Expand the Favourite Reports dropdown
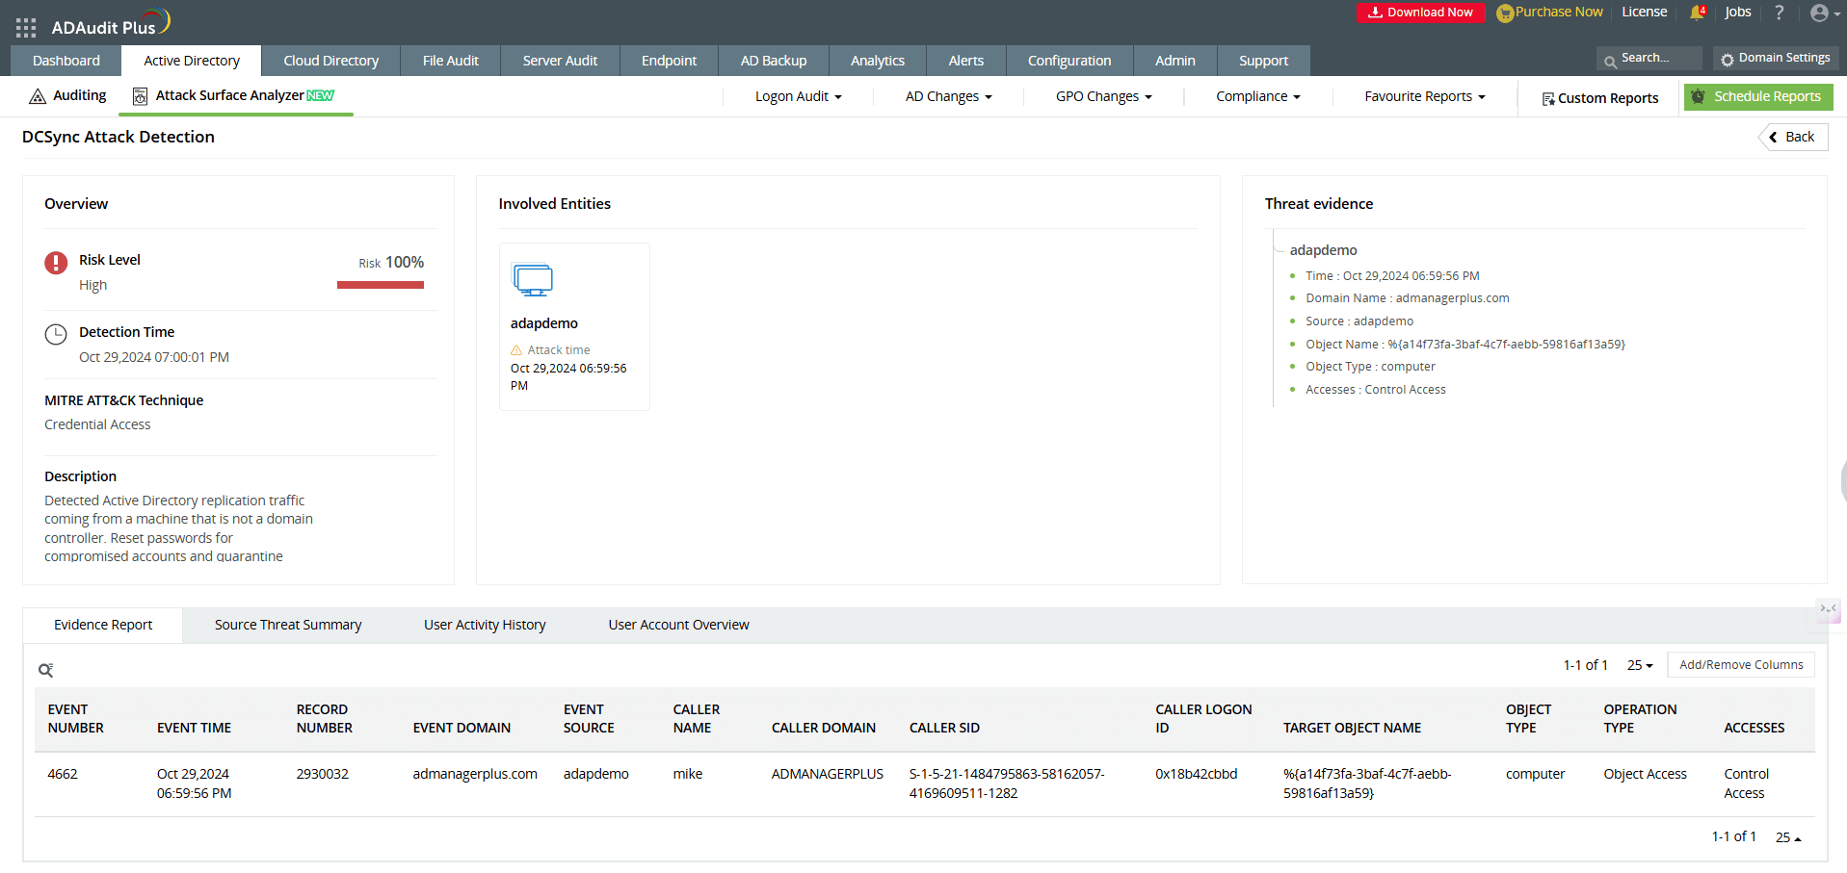The image size is (1847, 873). (x=1425, y=96)
